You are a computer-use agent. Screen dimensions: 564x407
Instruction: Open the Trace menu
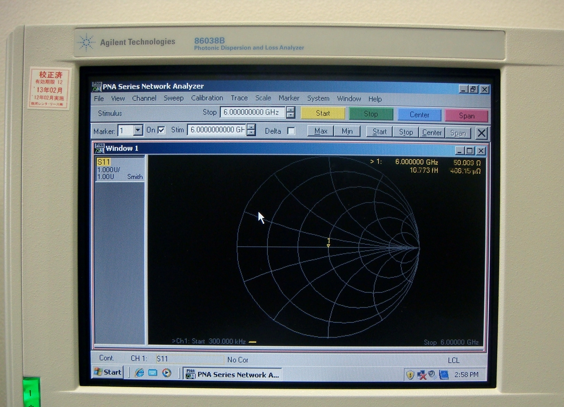pyautogui.click(x=239, y=98)
